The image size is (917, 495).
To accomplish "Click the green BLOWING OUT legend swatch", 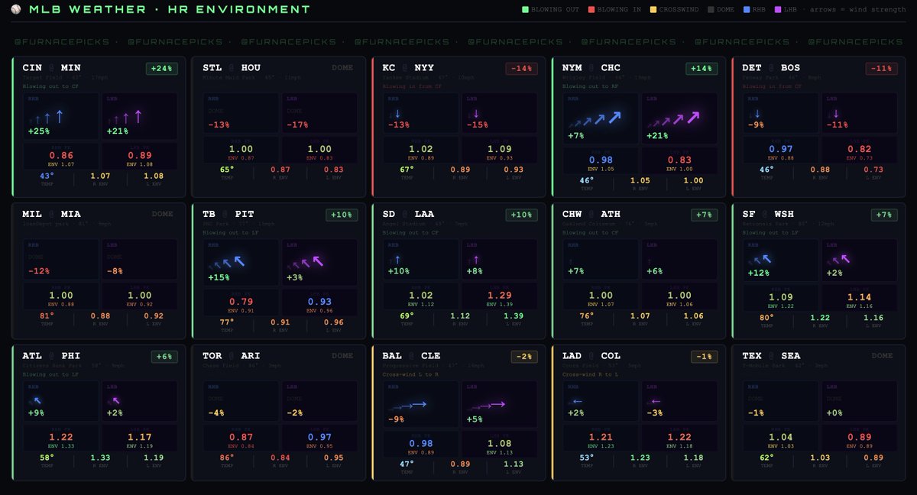I will 525,10.
